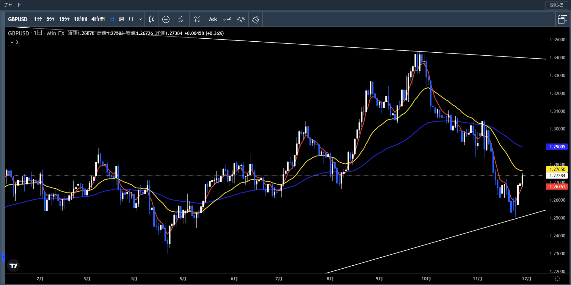Open the indicator templates chart icon
Screen dimensions: 571x285
[x=197, y=19]
